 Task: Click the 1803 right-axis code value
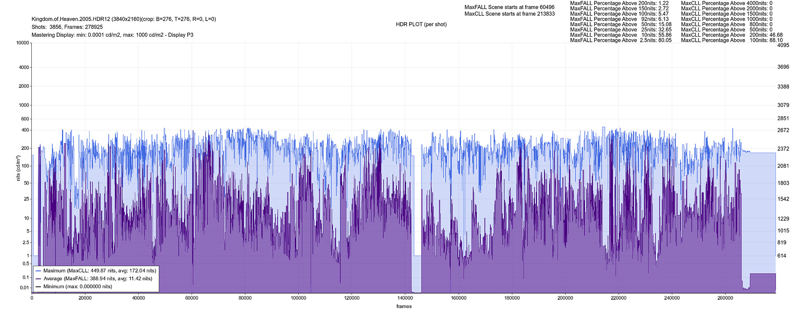click(x=783, y=183)
